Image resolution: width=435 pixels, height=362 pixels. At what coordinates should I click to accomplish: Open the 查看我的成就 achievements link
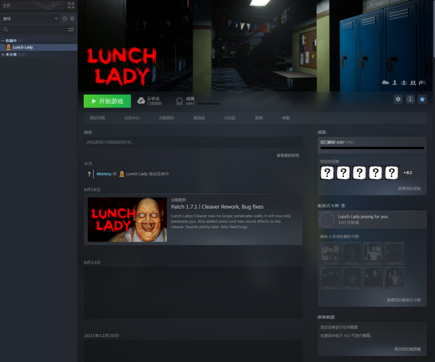409,189
